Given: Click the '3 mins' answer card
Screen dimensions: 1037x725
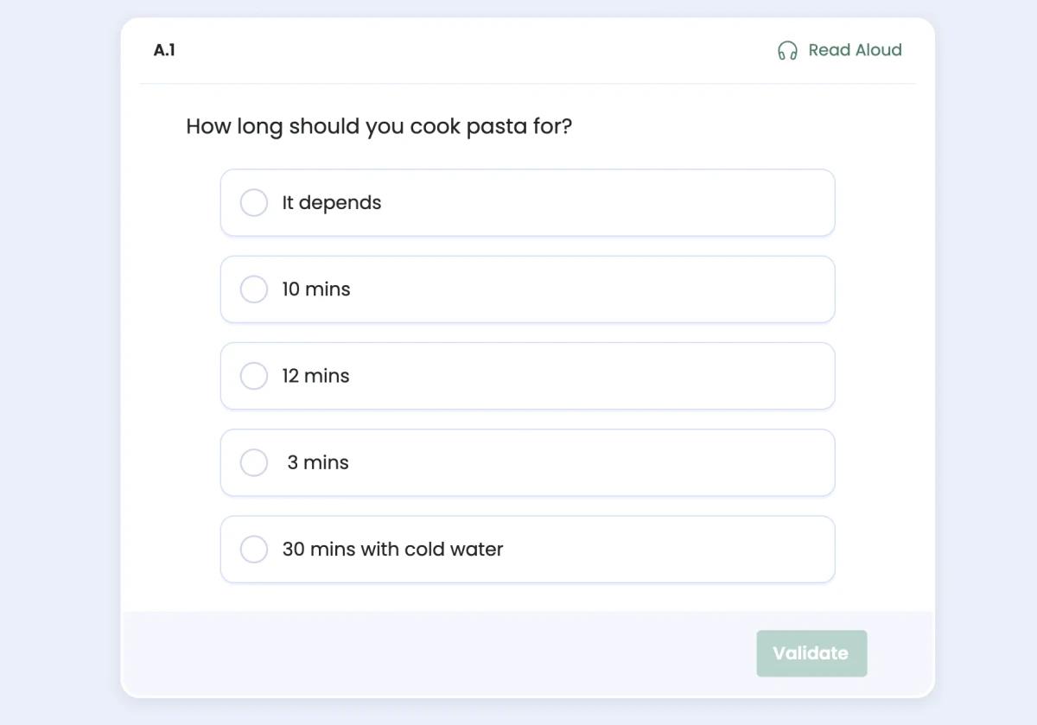Looking at the screenshot, I should click(x=527, y=462).
